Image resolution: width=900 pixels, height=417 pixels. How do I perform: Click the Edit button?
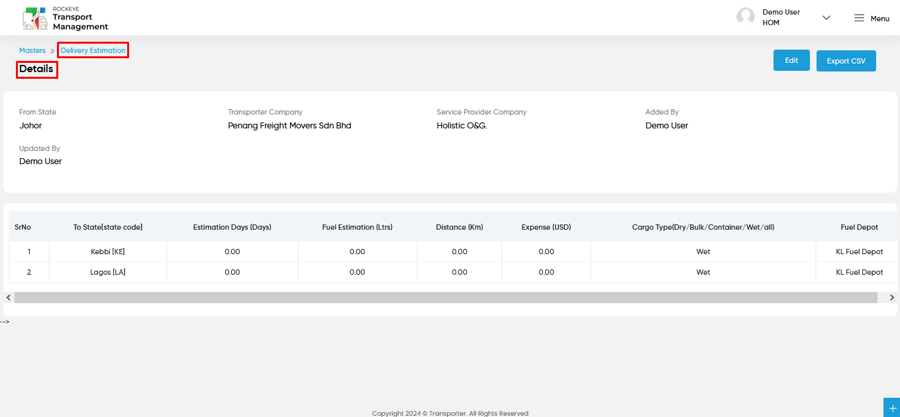[x=791, y=60]
